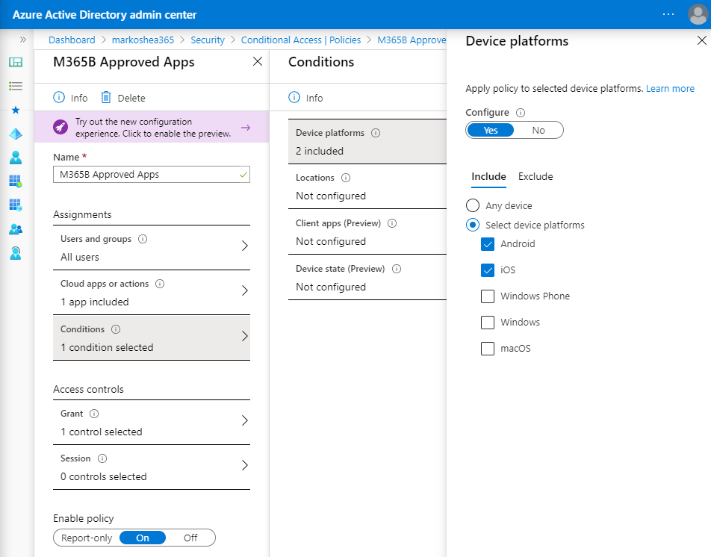Click the Favorites star icon
711x557 pixels.
pyautogui.click(x=16, y=111)
